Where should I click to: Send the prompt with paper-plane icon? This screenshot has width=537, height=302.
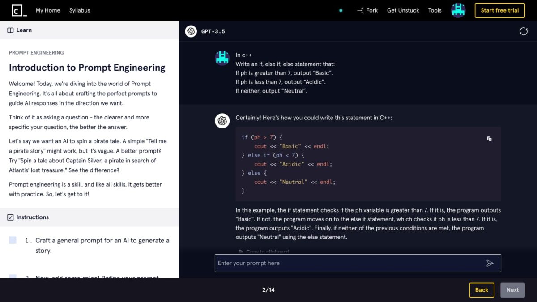[490, 263]
